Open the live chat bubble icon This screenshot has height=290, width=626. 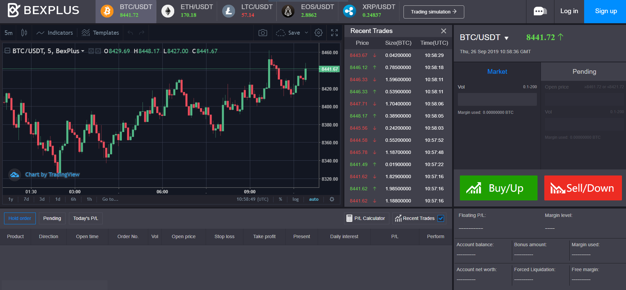(x=540, y=11)
